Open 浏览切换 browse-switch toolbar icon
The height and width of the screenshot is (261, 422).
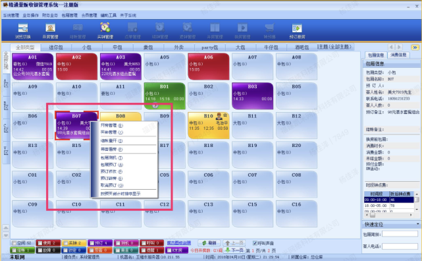click(x=23, y=31)
